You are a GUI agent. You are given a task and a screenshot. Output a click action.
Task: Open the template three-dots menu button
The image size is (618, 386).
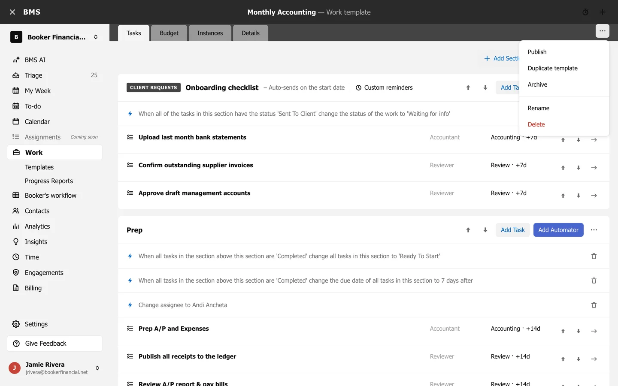pyautogui.click(x=603, y=31)
